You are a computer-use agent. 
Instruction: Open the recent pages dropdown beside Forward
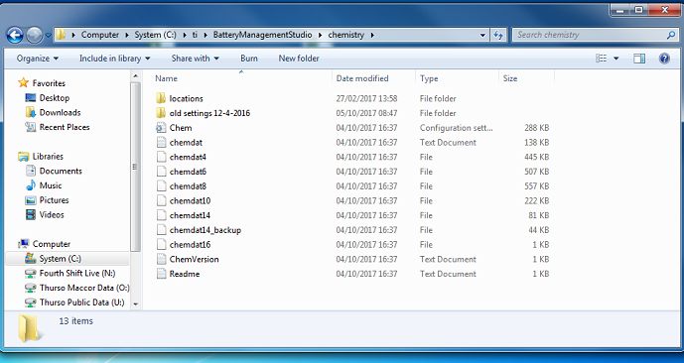(48, 36)
